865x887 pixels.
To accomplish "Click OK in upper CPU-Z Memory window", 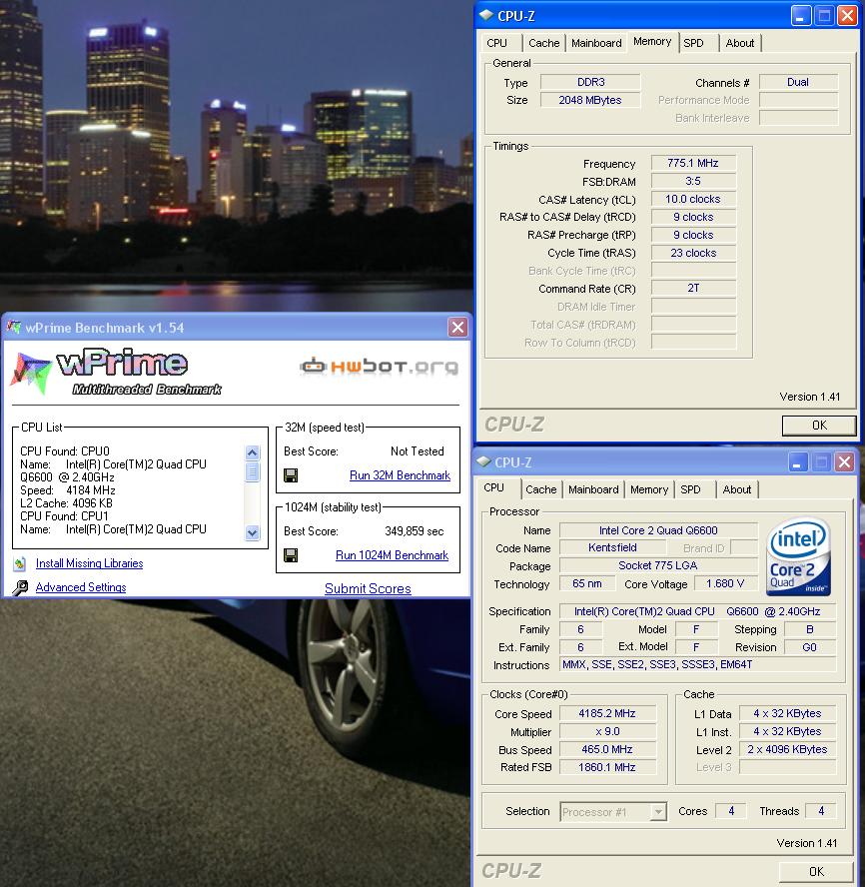I will (x=819, y=426).
